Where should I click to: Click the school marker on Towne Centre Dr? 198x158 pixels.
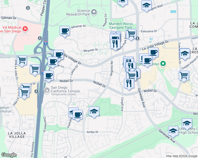185,54
